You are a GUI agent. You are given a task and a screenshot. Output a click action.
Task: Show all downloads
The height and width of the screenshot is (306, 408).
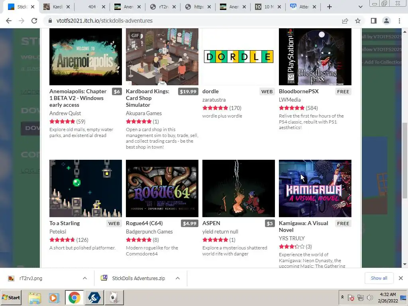379,278
